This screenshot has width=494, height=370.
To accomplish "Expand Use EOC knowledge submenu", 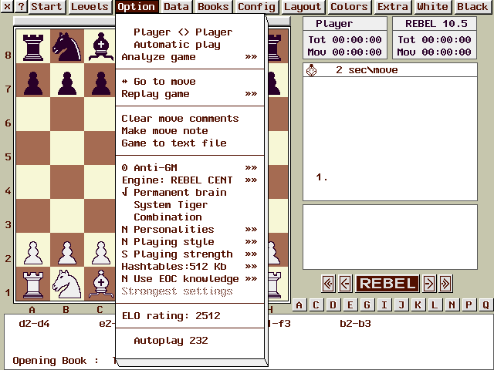I will tap(190, 279).
